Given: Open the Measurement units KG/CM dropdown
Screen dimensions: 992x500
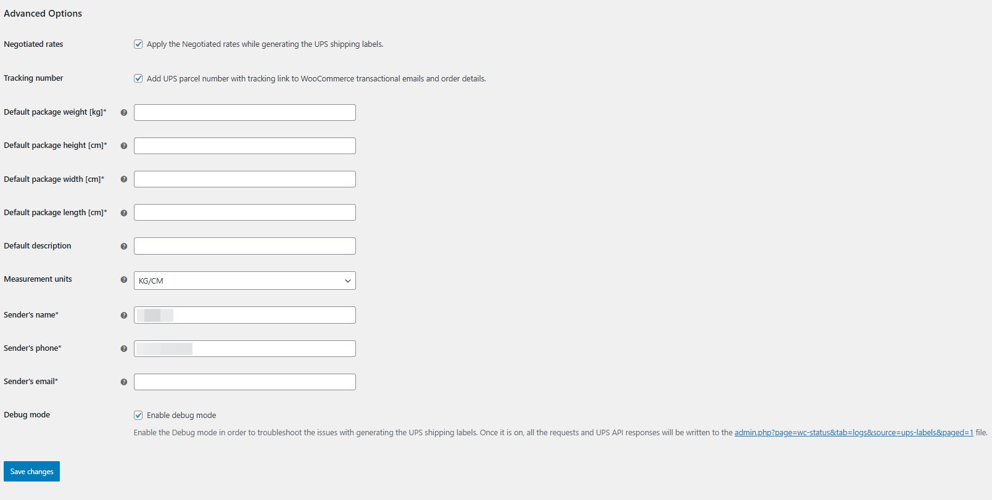Looking at the screenshot, I should 244,281.
